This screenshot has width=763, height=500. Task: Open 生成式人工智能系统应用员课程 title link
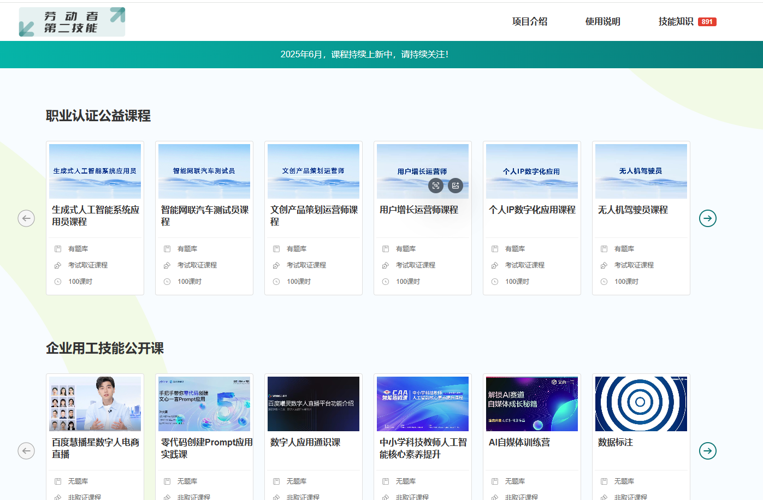pos(95,216)
